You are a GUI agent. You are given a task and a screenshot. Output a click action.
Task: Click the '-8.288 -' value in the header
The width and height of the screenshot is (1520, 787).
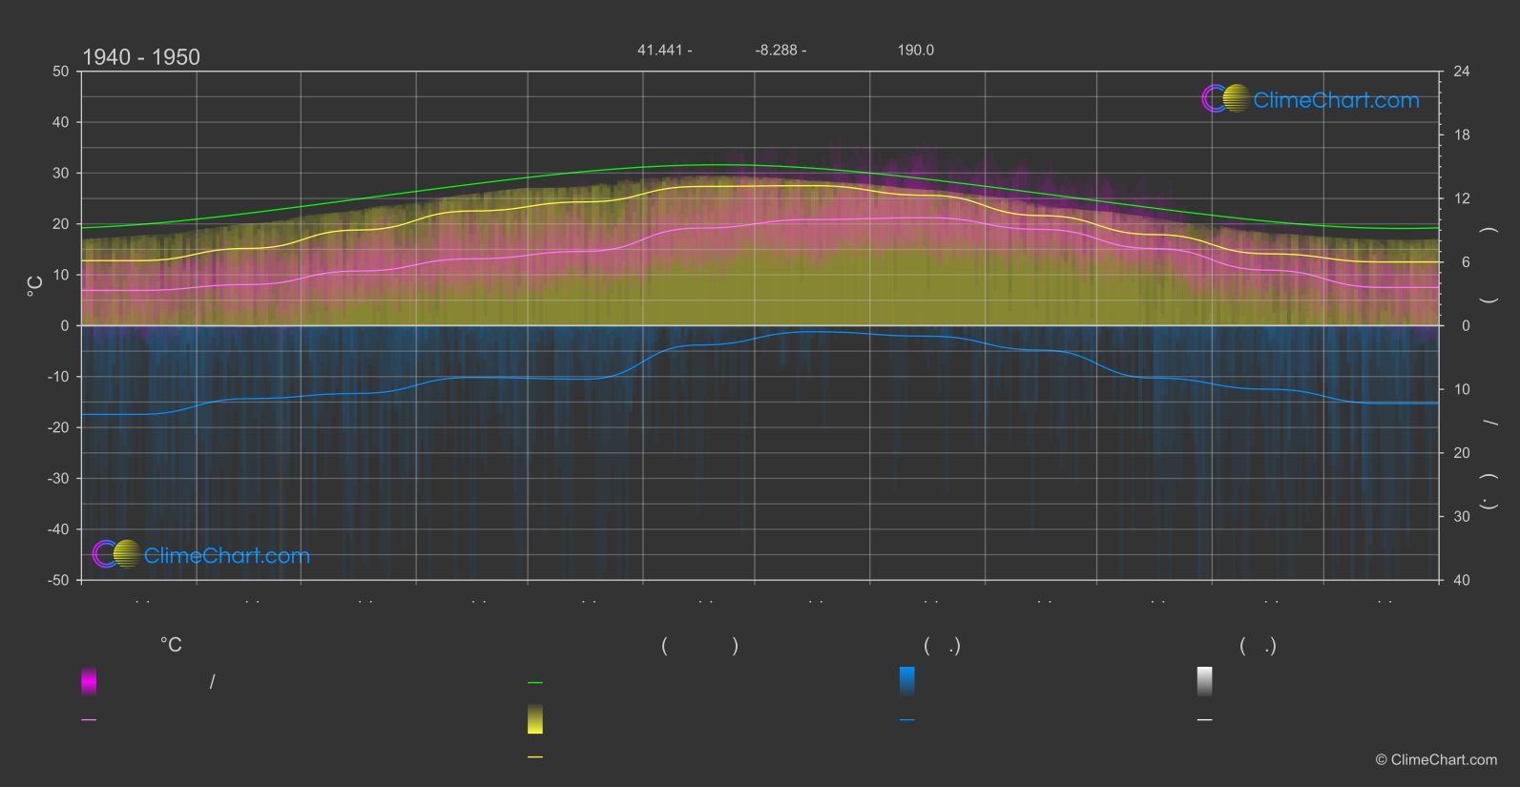(781, 50)
